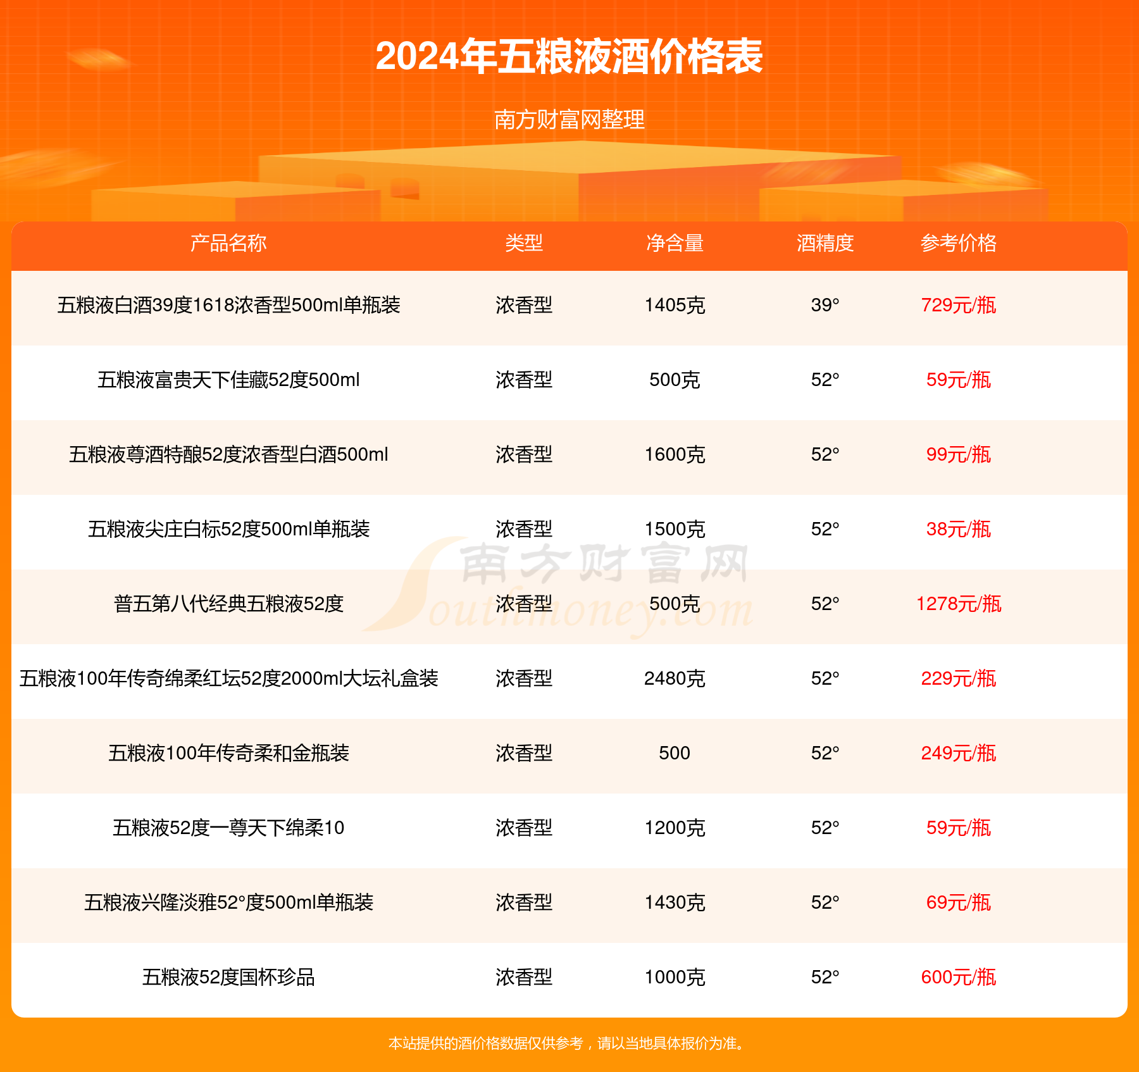Select product 五粮液尖庄白标52度500ml单瓶装
1139x1072 pixels.
coord(228,529)
